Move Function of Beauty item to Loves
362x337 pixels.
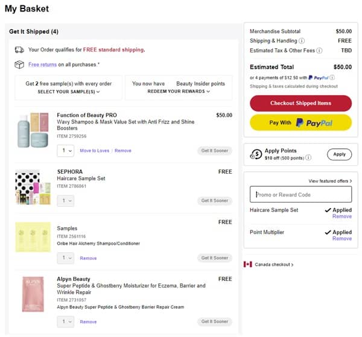pyautogui.click(x=94, y=151)
